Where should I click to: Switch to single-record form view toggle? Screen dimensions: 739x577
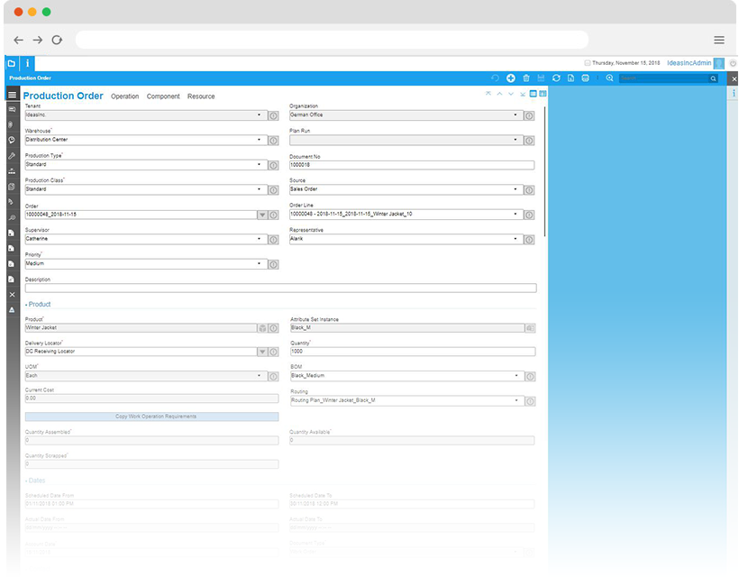coord(534,94)
